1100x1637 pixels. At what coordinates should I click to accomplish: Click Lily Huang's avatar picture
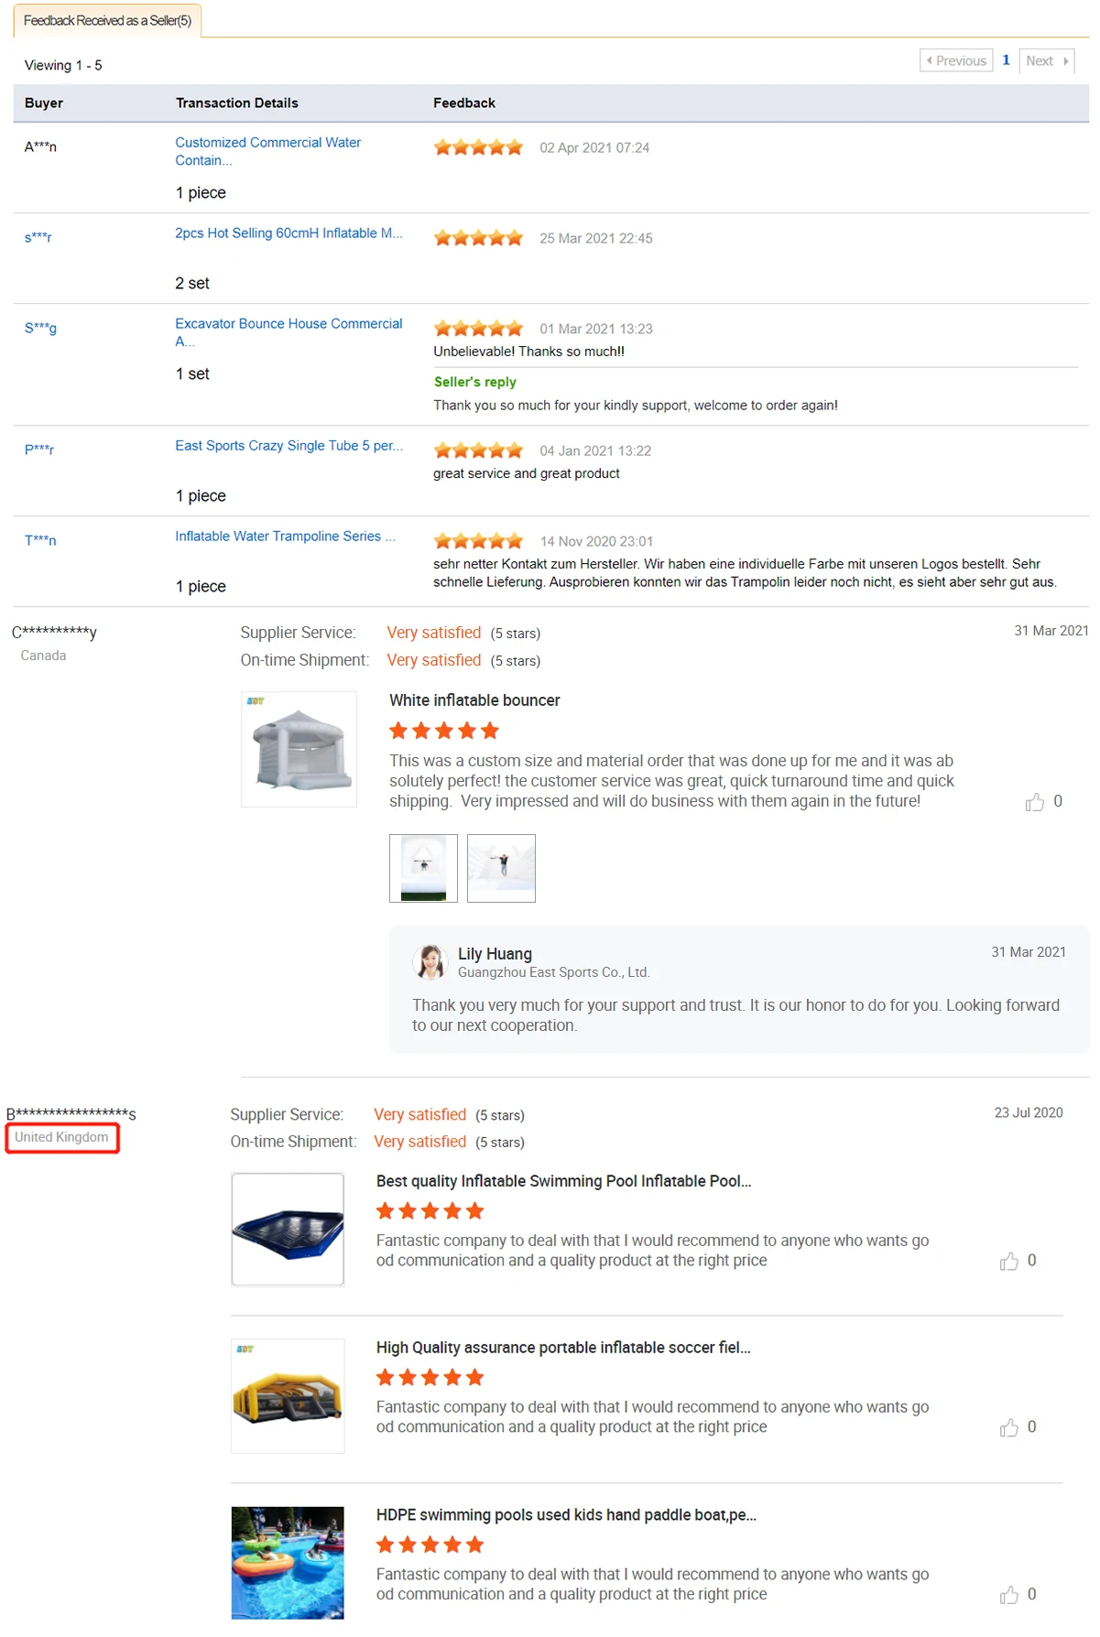(x=430, y=962)
